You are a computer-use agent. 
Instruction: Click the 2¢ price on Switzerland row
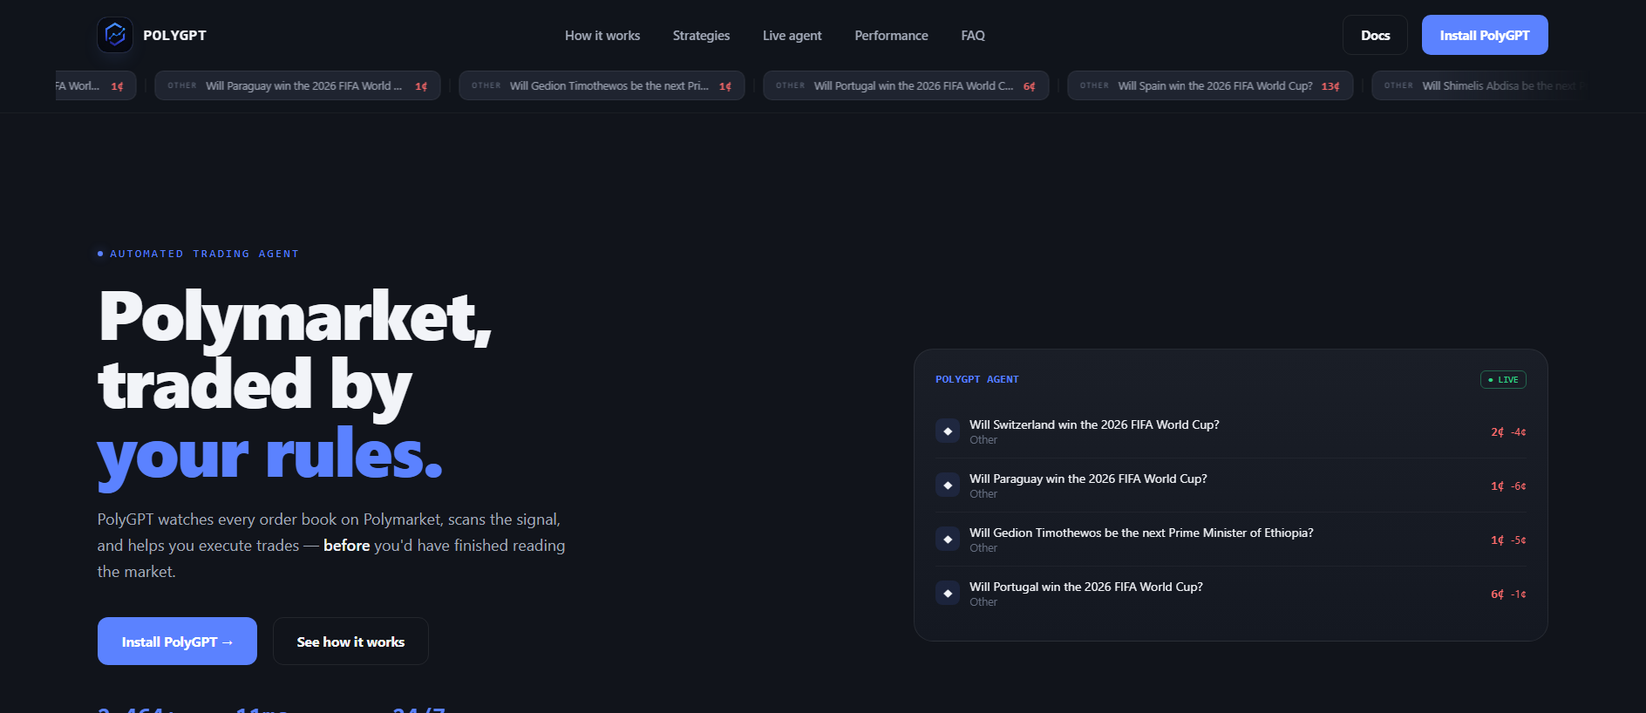tap(1497, 431)
